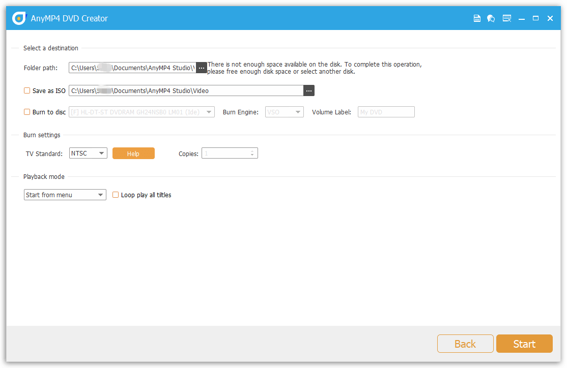Click the Save as ISO path field

[x=186, y=90]
